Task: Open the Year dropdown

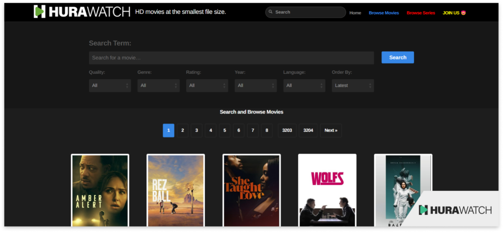Action: point(255,86)
